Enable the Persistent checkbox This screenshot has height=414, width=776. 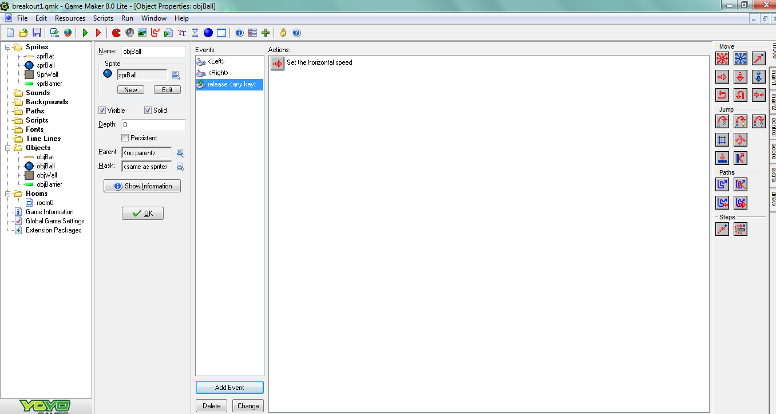click(125, 138)
